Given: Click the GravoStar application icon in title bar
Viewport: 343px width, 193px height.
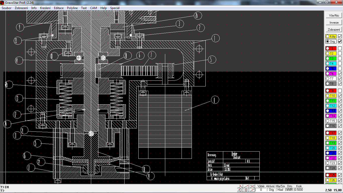Looking at the screenshot, I should (x=2, y=2).
